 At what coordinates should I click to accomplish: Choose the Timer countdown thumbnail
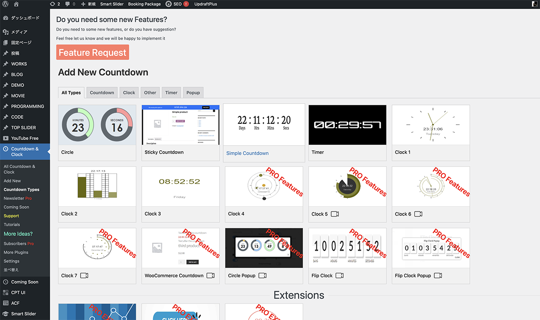point(347,125)
